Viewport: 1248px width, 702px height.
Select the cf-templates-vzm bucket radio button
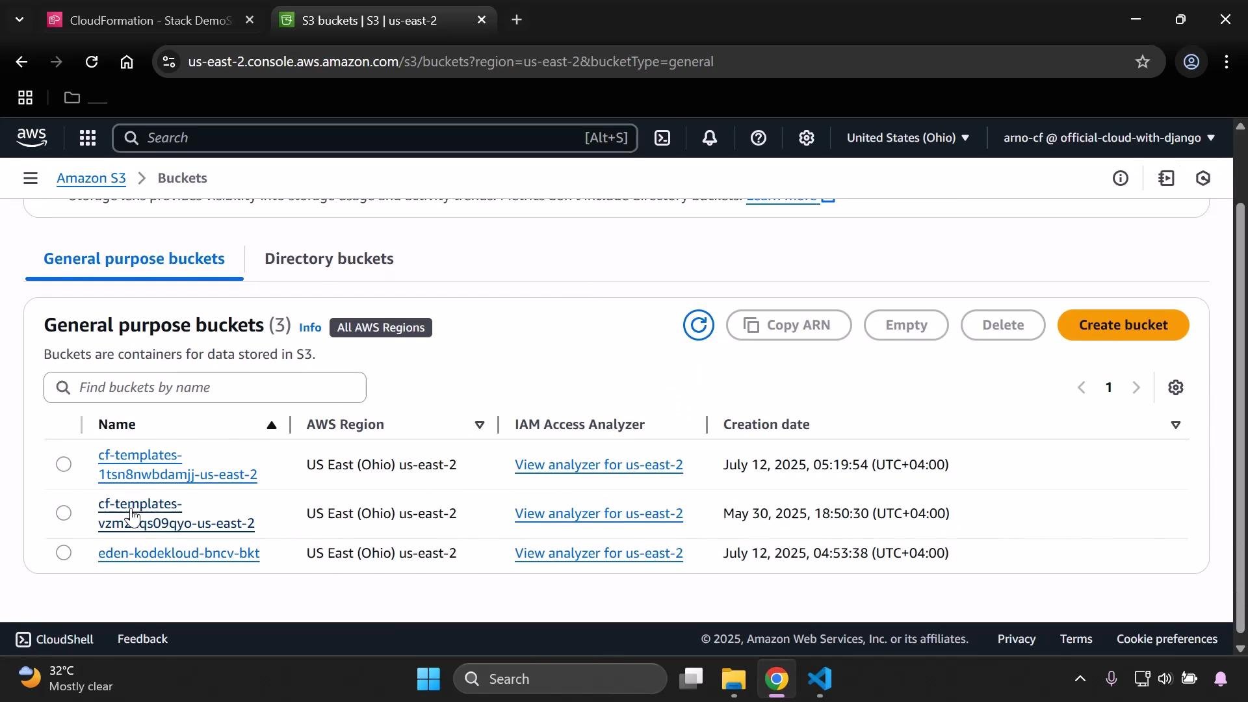click(64, 513)
